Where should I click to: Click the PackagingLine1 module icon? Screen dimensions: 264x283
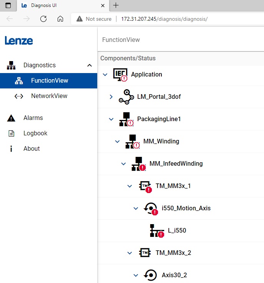pos(126,119)
